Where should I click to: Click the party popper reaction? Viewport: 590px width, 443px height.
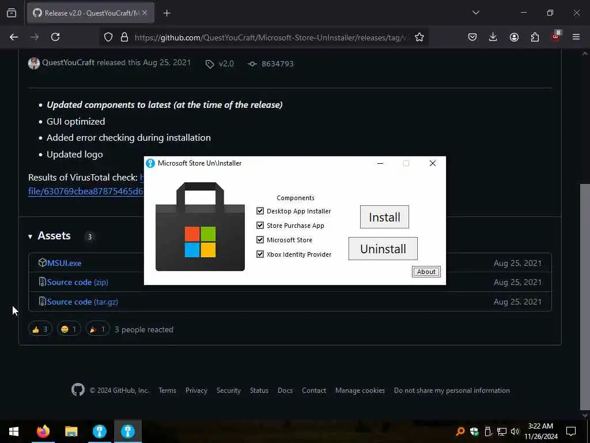coord(97,329)
